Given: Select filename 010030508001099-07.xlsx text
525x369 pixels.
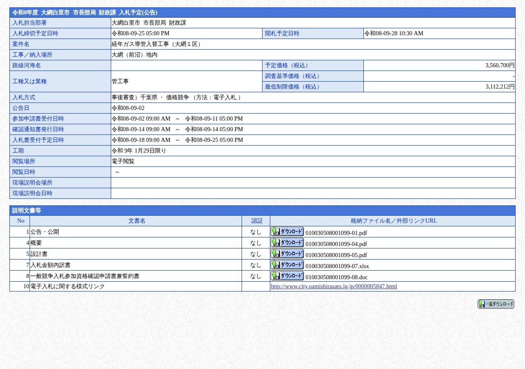Looking at the screenshot, I should pos(337,266).
